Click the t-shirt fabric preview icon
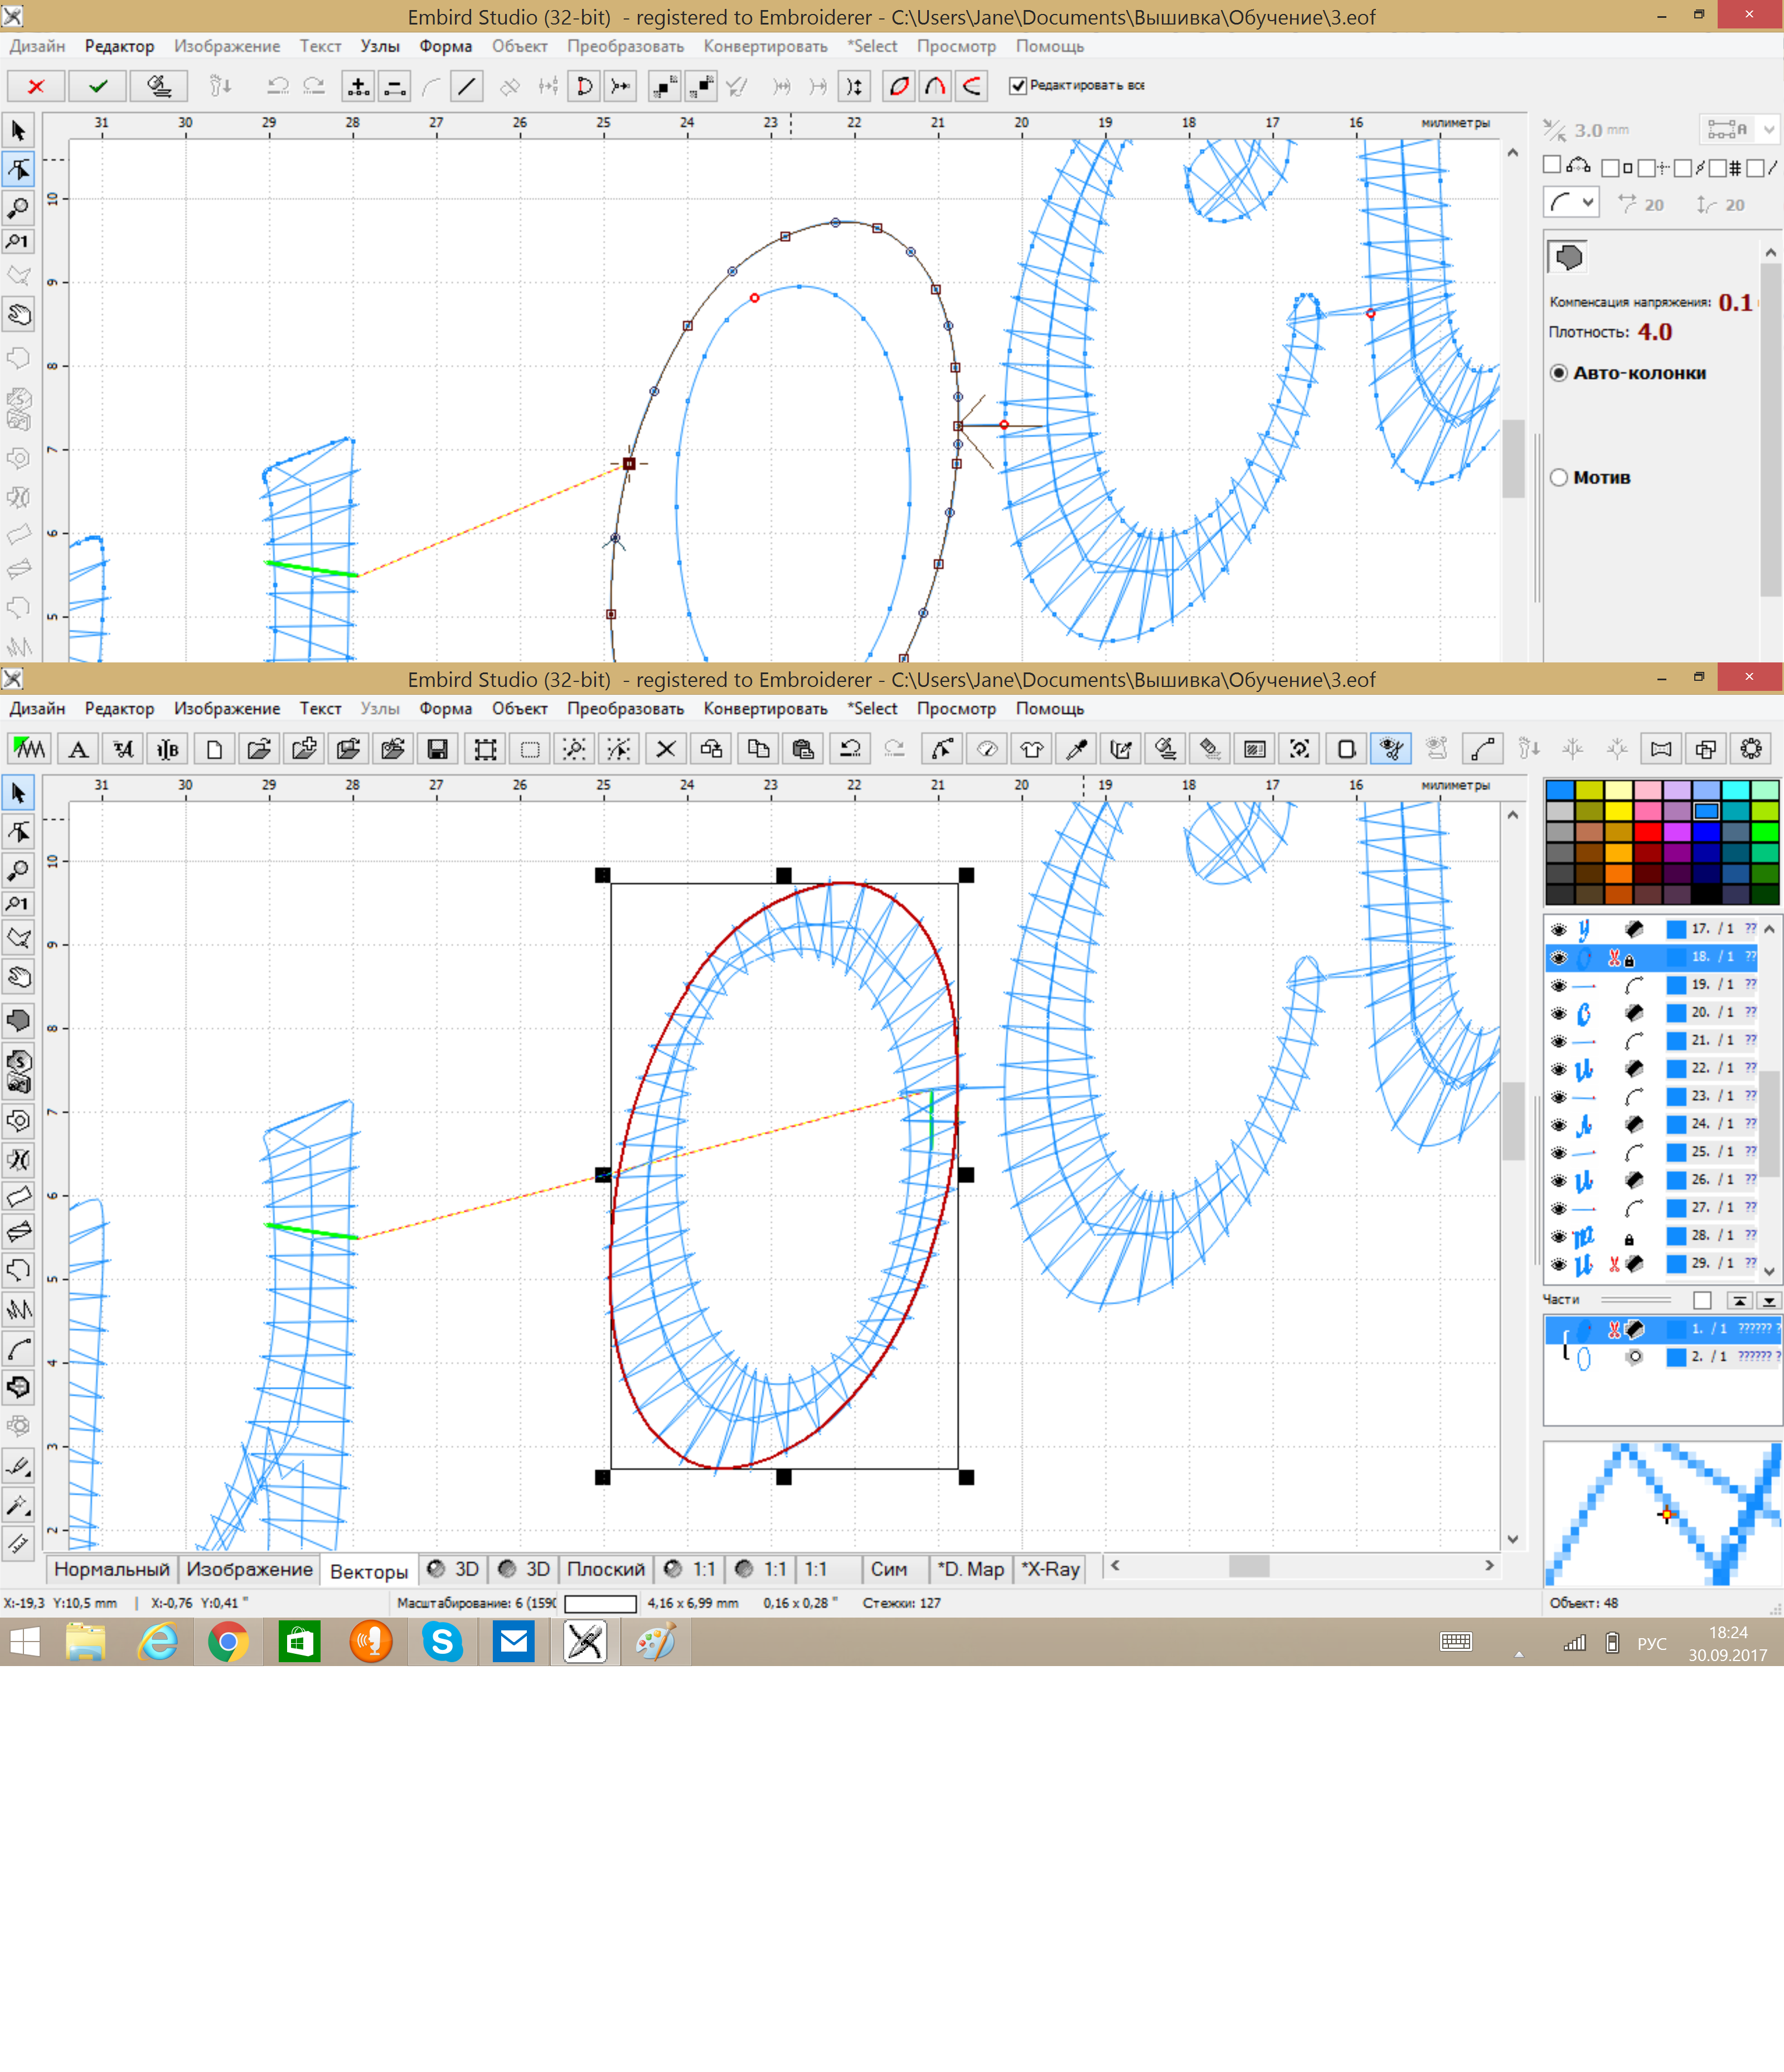Image resolution: width=1784 pixels, height=2072 pixels. pyautogui.click(x=1032, y=749)
